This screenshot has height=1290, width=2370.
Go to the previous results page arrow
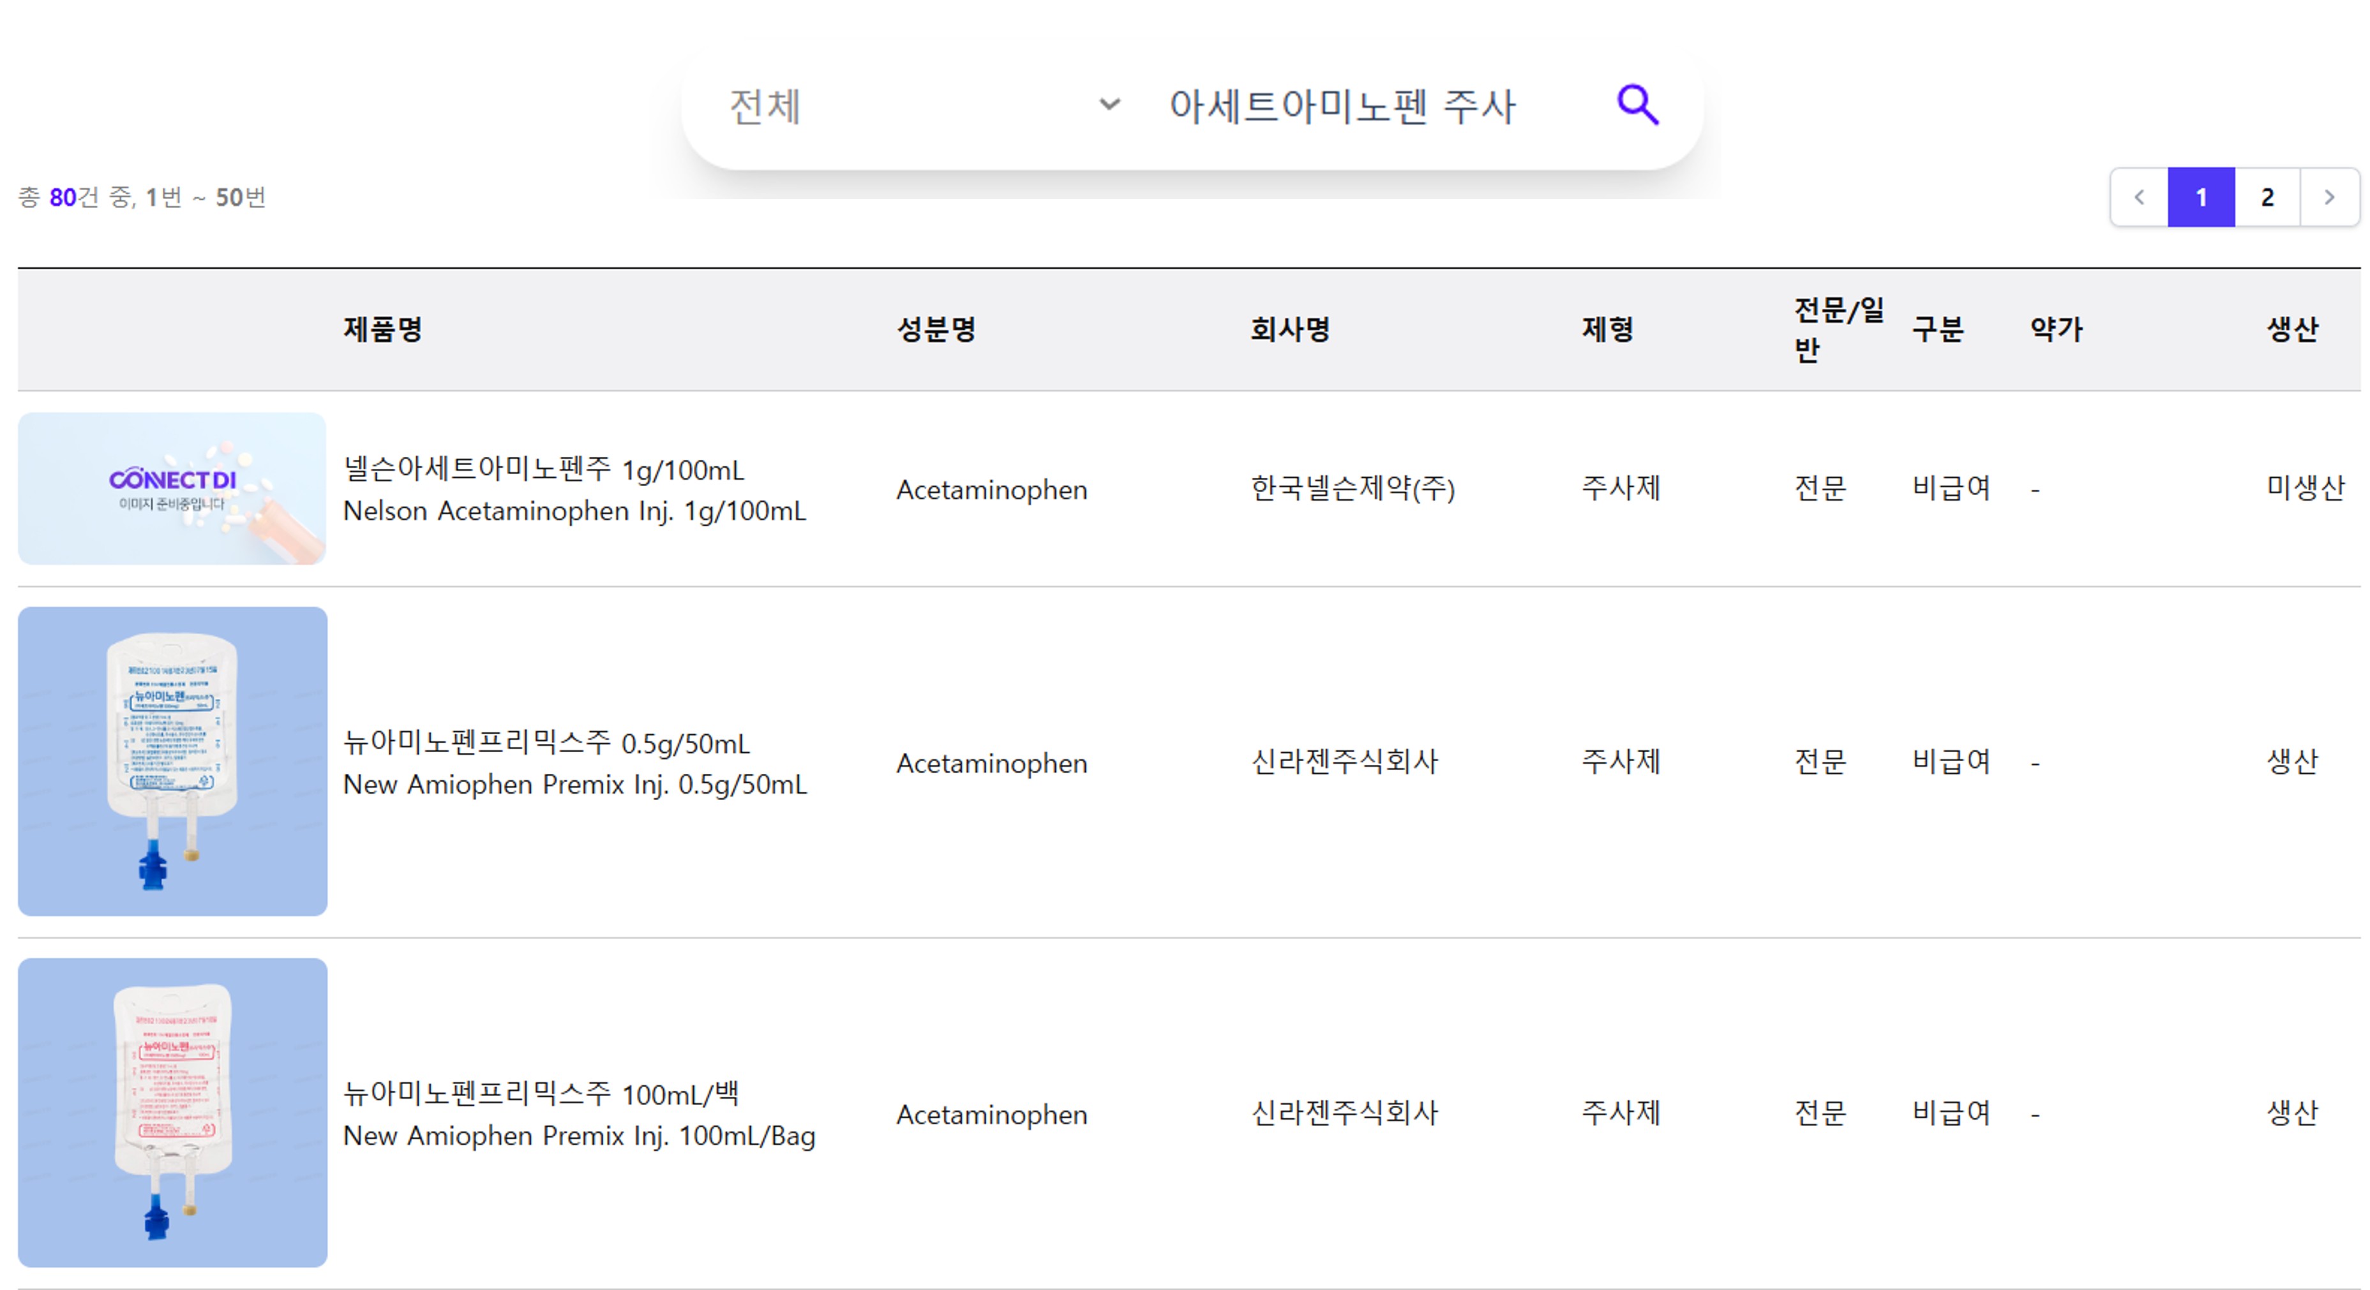(2139, 196)
